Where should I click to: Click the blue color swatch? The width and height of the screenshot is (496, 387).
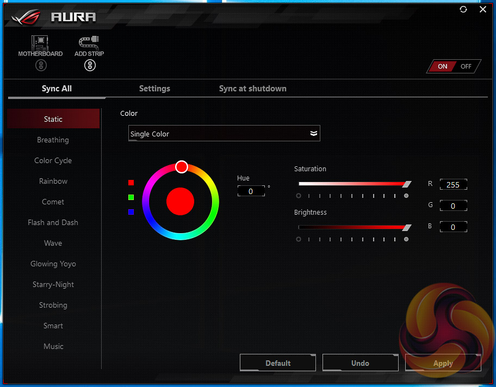pyautogui.click(x=131, y=212)
